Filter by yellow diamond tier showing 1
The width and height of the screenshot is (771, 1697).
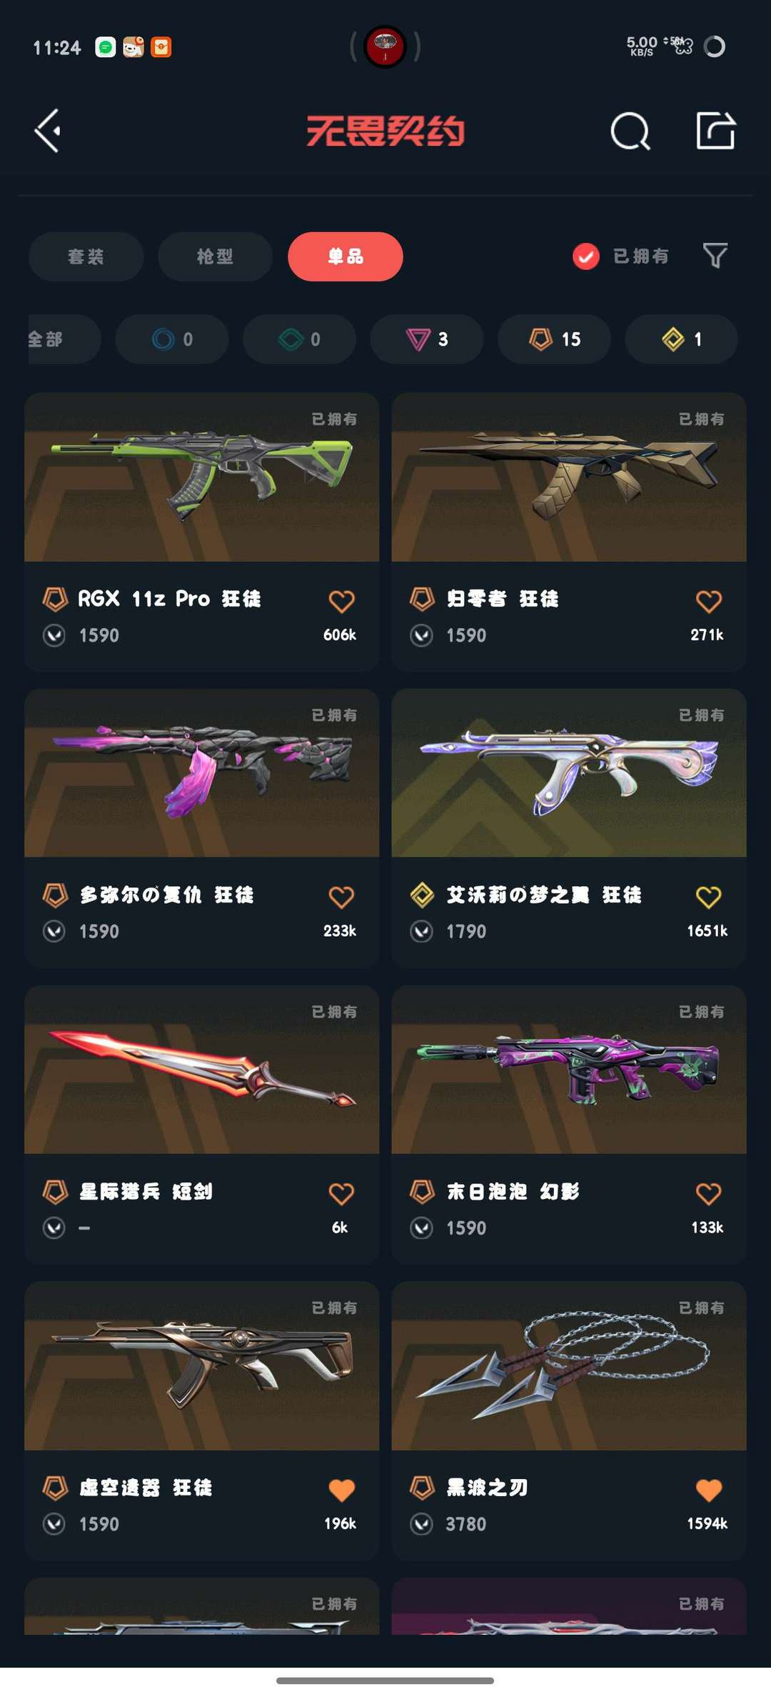pyautogui.click(x=682, y=339)
